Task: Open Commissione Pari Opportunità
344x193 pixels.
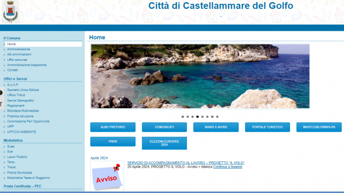Action: click(28, 121)
